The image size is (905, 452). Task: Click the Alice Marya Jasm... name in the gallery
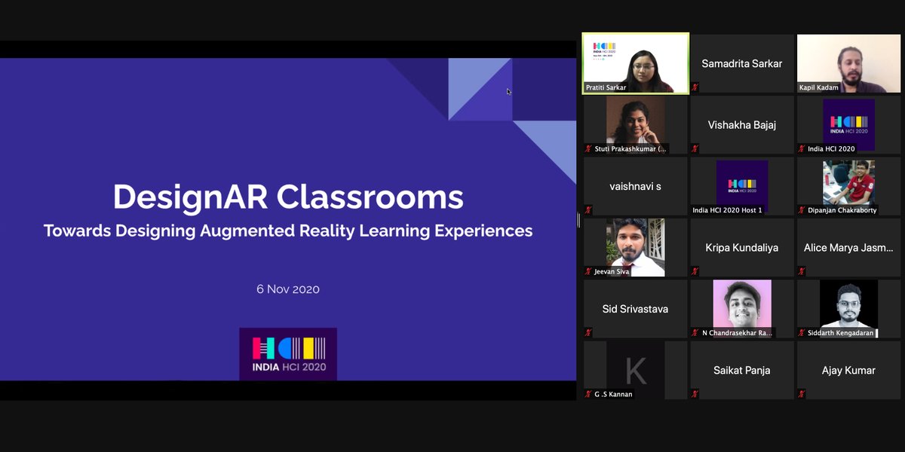(x=848, y=247)
